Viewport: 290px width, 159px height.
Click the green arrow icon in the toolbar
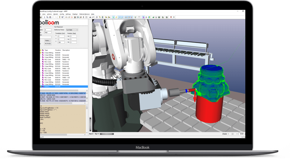point(113,17)
